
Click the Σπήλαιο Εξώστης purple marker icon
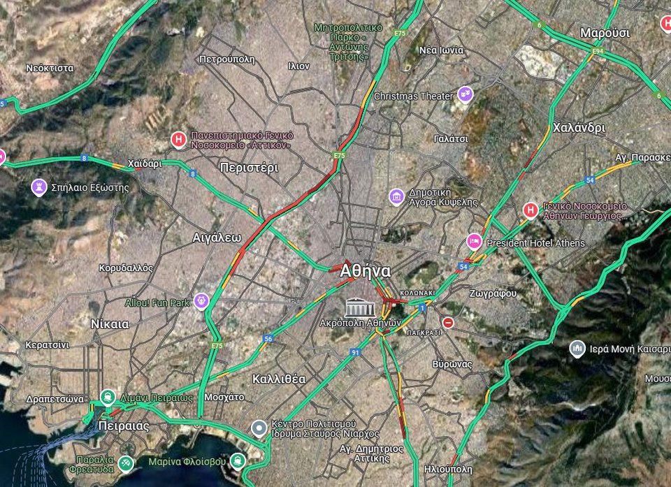(x=40, y=187)
